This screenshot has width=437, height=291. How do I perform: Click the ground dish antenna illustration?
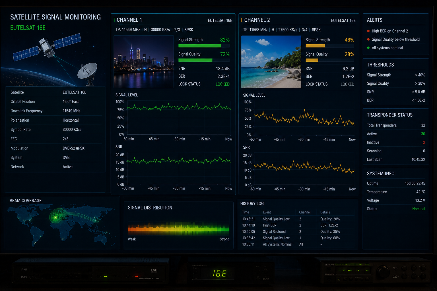tap(88, 74)
